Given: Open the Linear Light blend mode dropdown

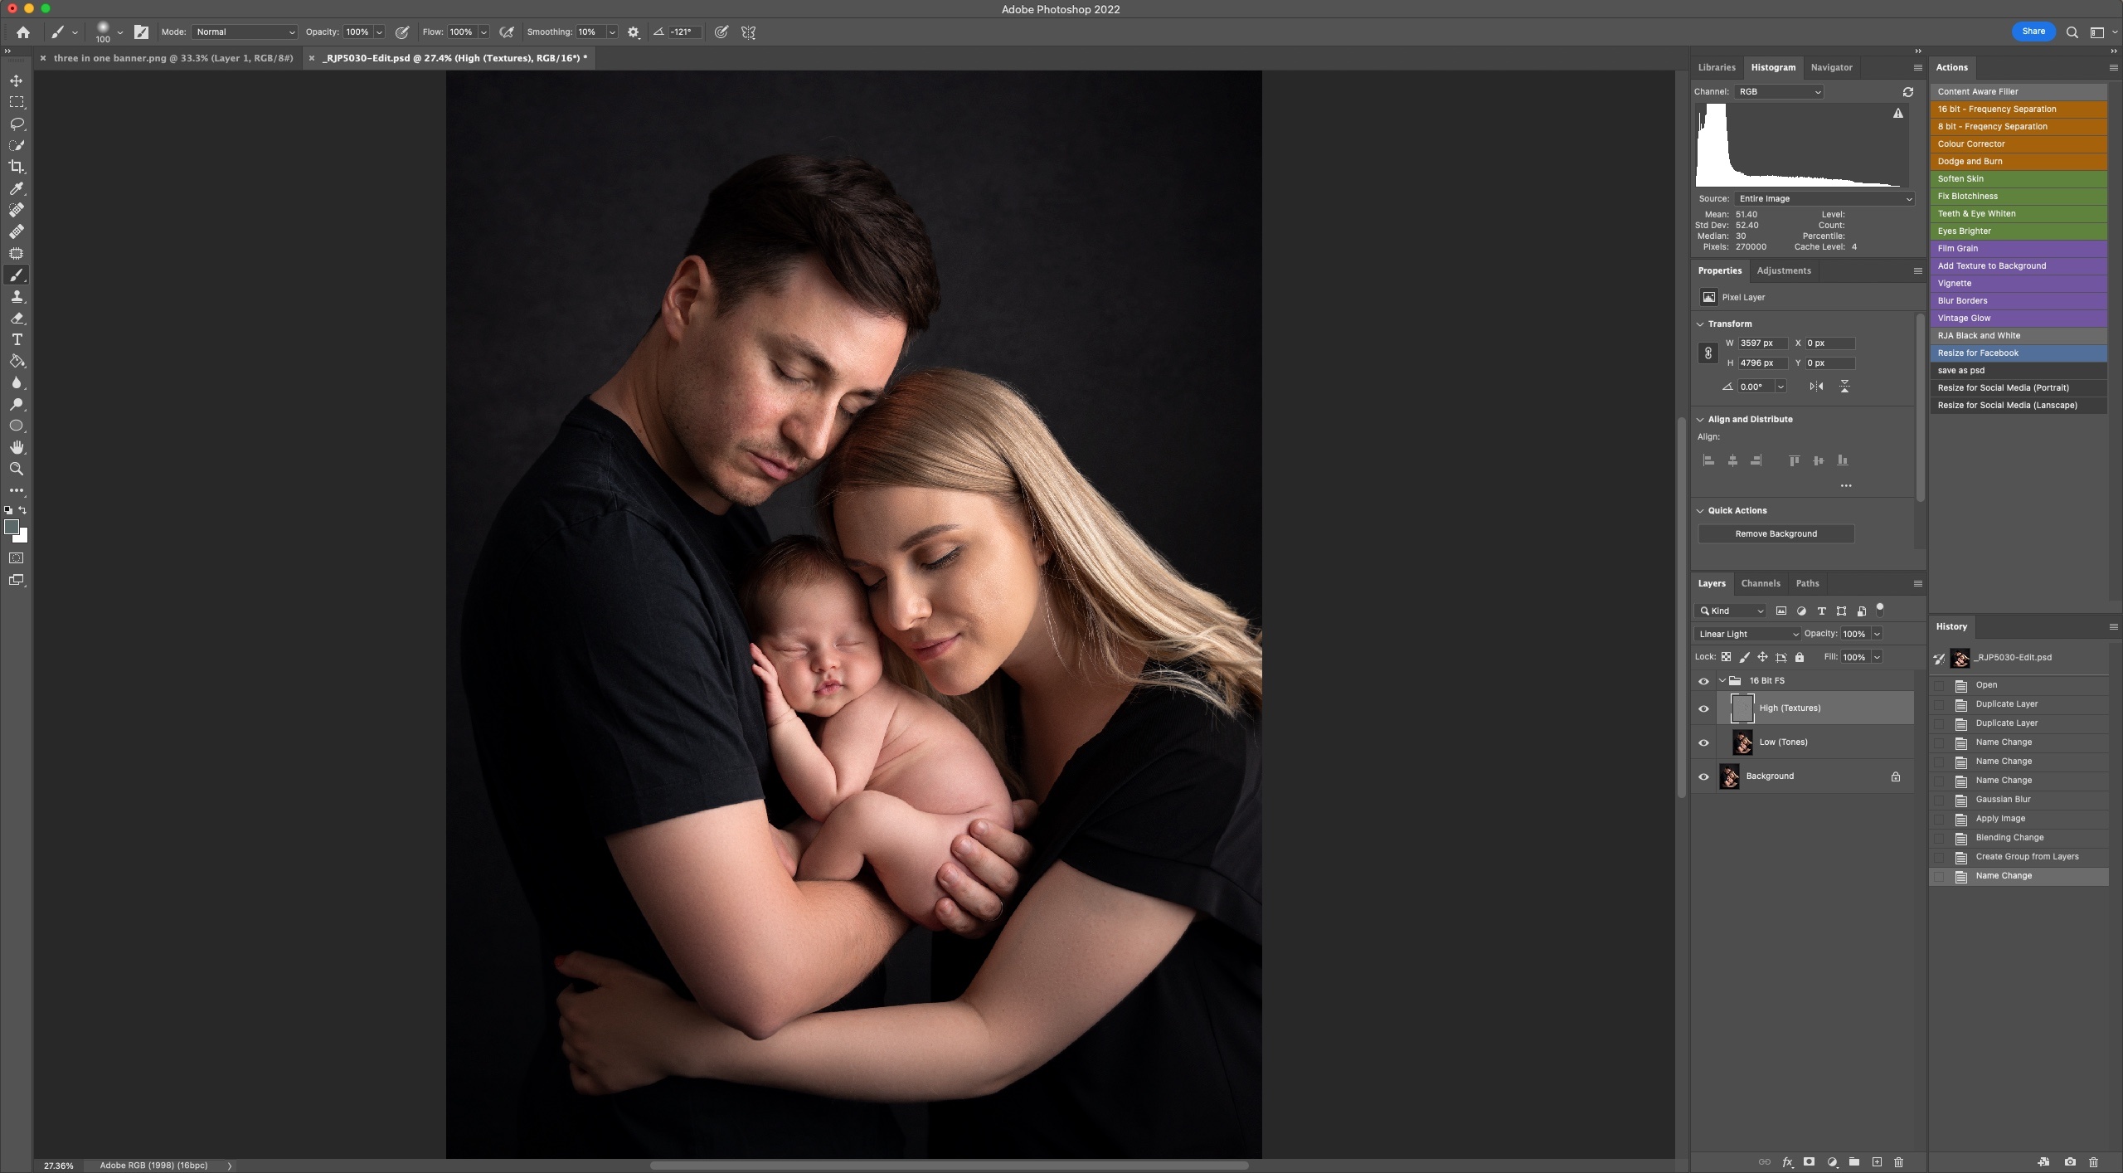Looking at the screenshot, I should click(x=1746, y=634).
